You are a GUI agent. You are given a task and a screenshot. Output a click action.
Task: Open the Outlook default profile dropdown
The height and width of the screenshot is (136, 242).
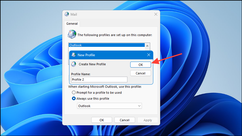(109, 106)
